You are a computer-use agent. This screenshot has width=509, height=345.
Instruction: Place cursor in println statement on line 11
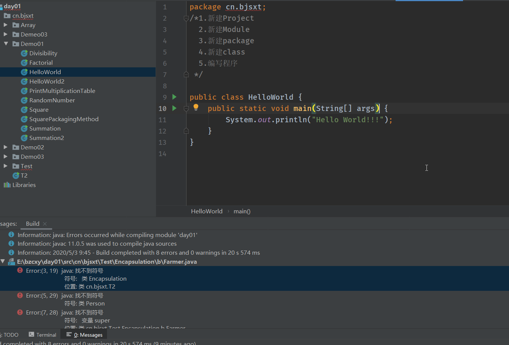(309, 120)
